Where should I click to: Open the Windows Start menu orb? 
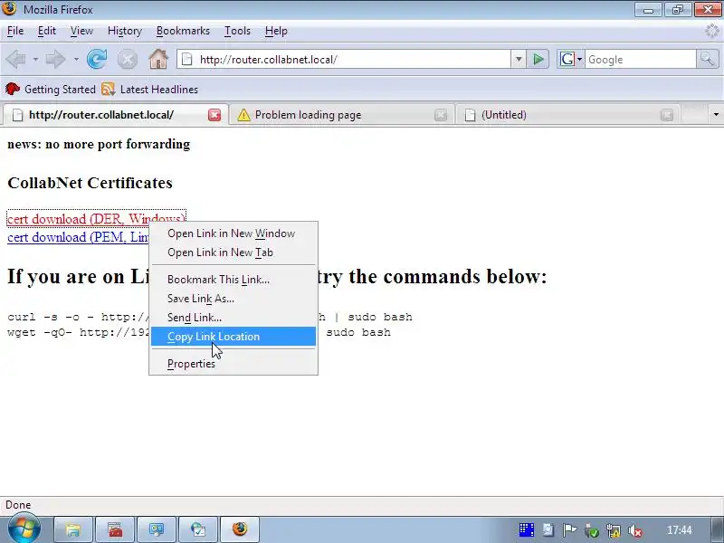click(x=24, y=529)
